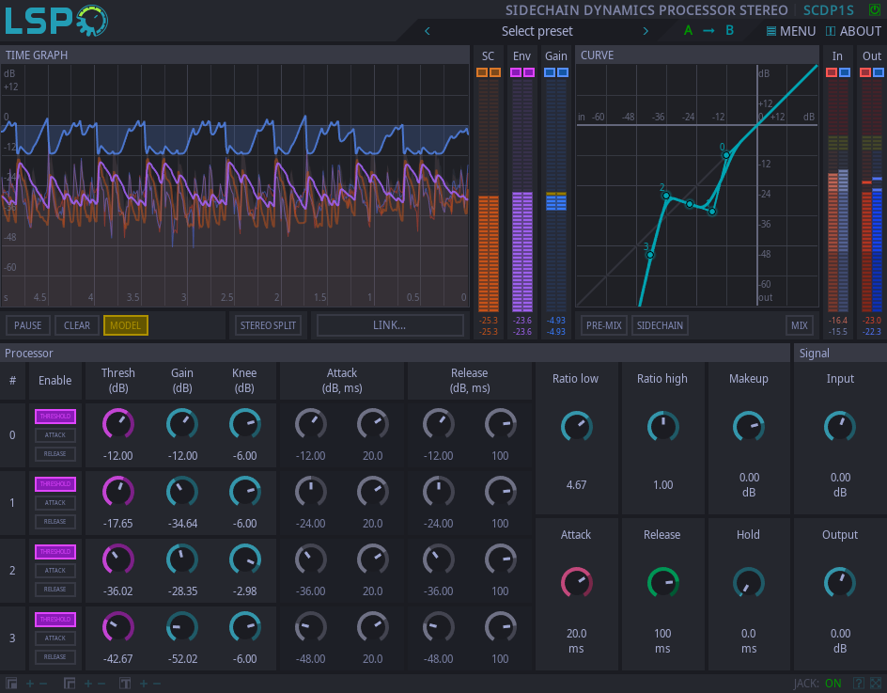Screen dimensions: 887x693
Task: Select preset slot A
Action: 688,31
